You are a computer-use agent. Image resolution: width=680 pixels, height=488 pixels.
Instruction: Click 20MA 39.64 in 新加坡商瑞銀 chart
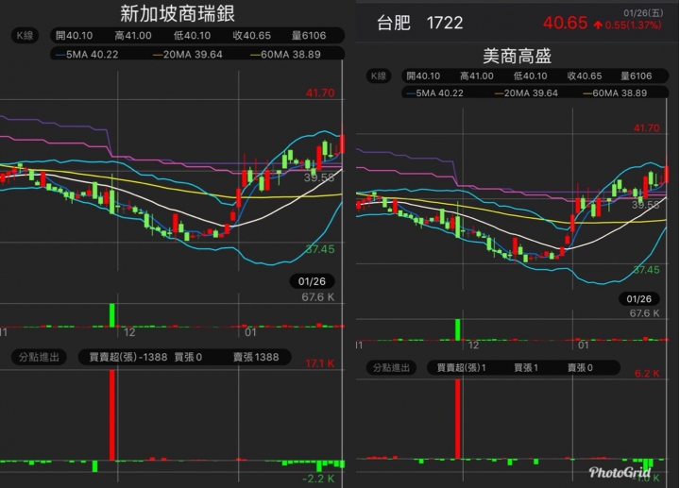coord(188,55)
